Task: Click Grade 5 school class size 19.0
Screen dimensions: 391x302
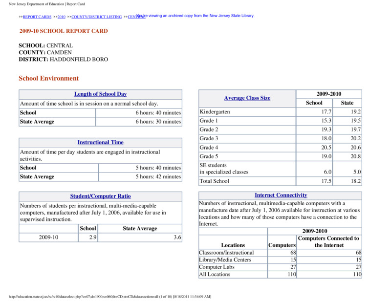Action: coord(326,156)
